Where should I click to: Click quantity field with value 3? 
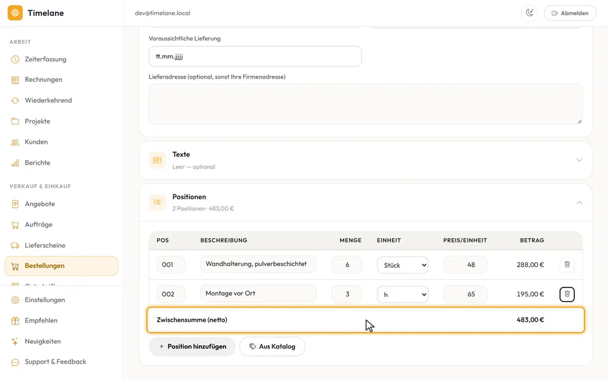click(346, 294)
